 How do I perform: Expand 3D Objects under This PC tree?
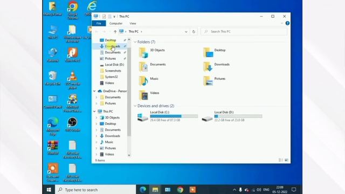(96, 117)
